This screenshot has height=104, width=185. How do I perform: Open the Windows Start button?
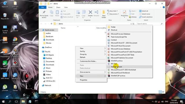tap(3, 101)
